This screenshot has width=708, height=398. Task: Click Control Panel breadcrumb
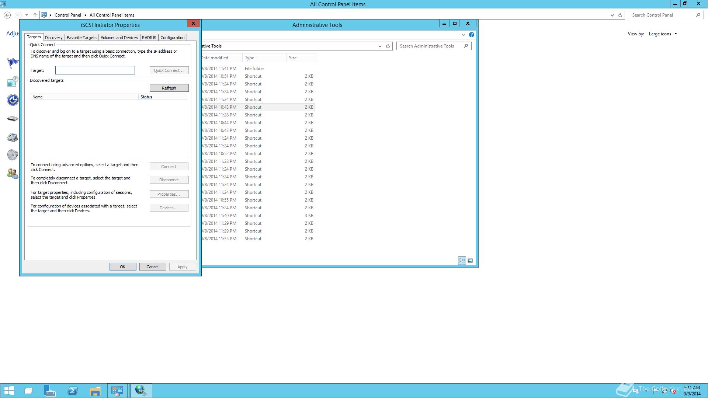point(68,15)
